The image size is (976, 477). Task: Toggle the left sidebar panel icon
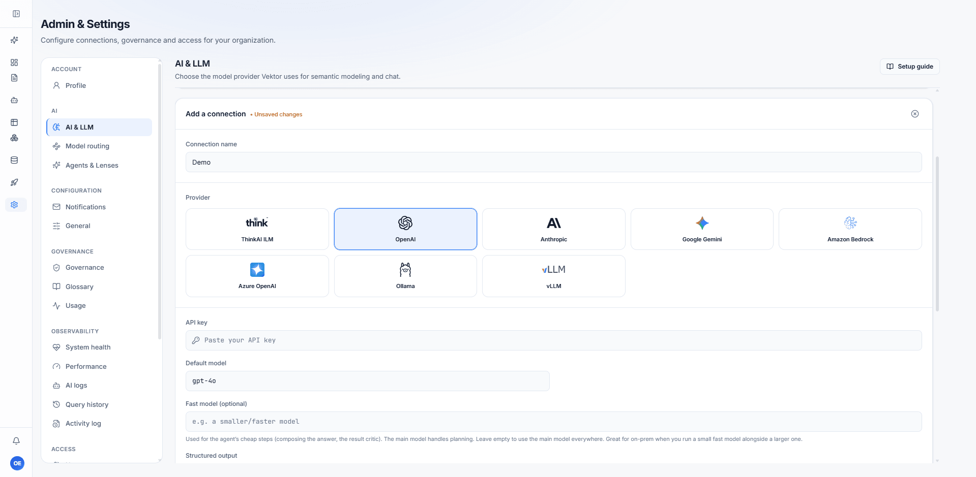click(16, 14)
